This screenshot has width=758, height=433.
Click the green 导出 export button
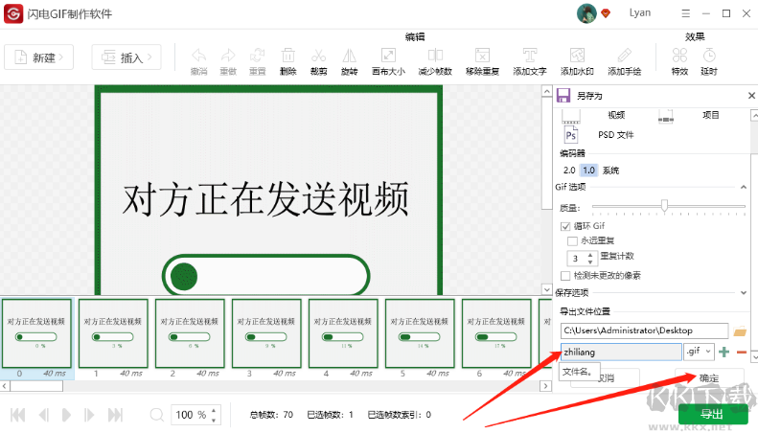click(x=713, y=415)
